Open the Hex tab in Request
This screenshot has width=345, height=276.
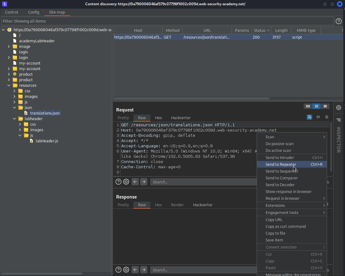point(158,118)
